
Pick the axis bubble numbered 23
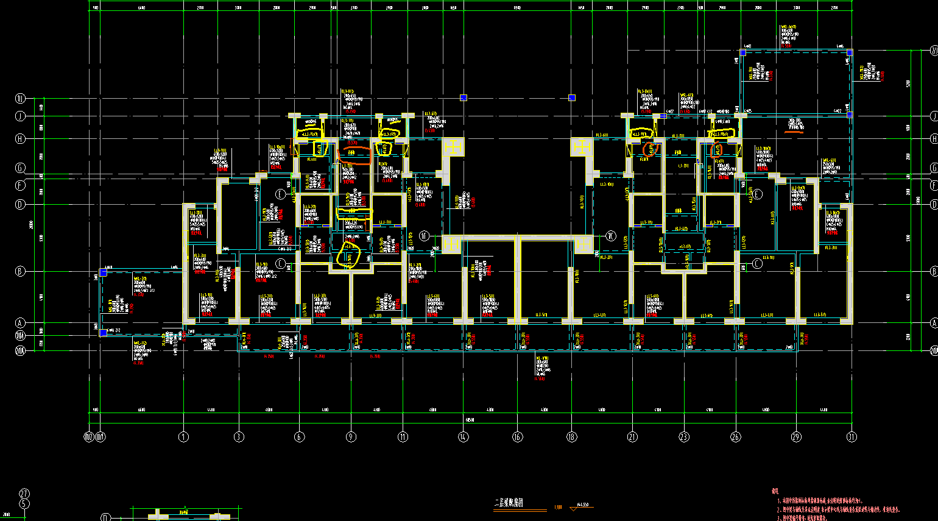click(x=684, y=436)
